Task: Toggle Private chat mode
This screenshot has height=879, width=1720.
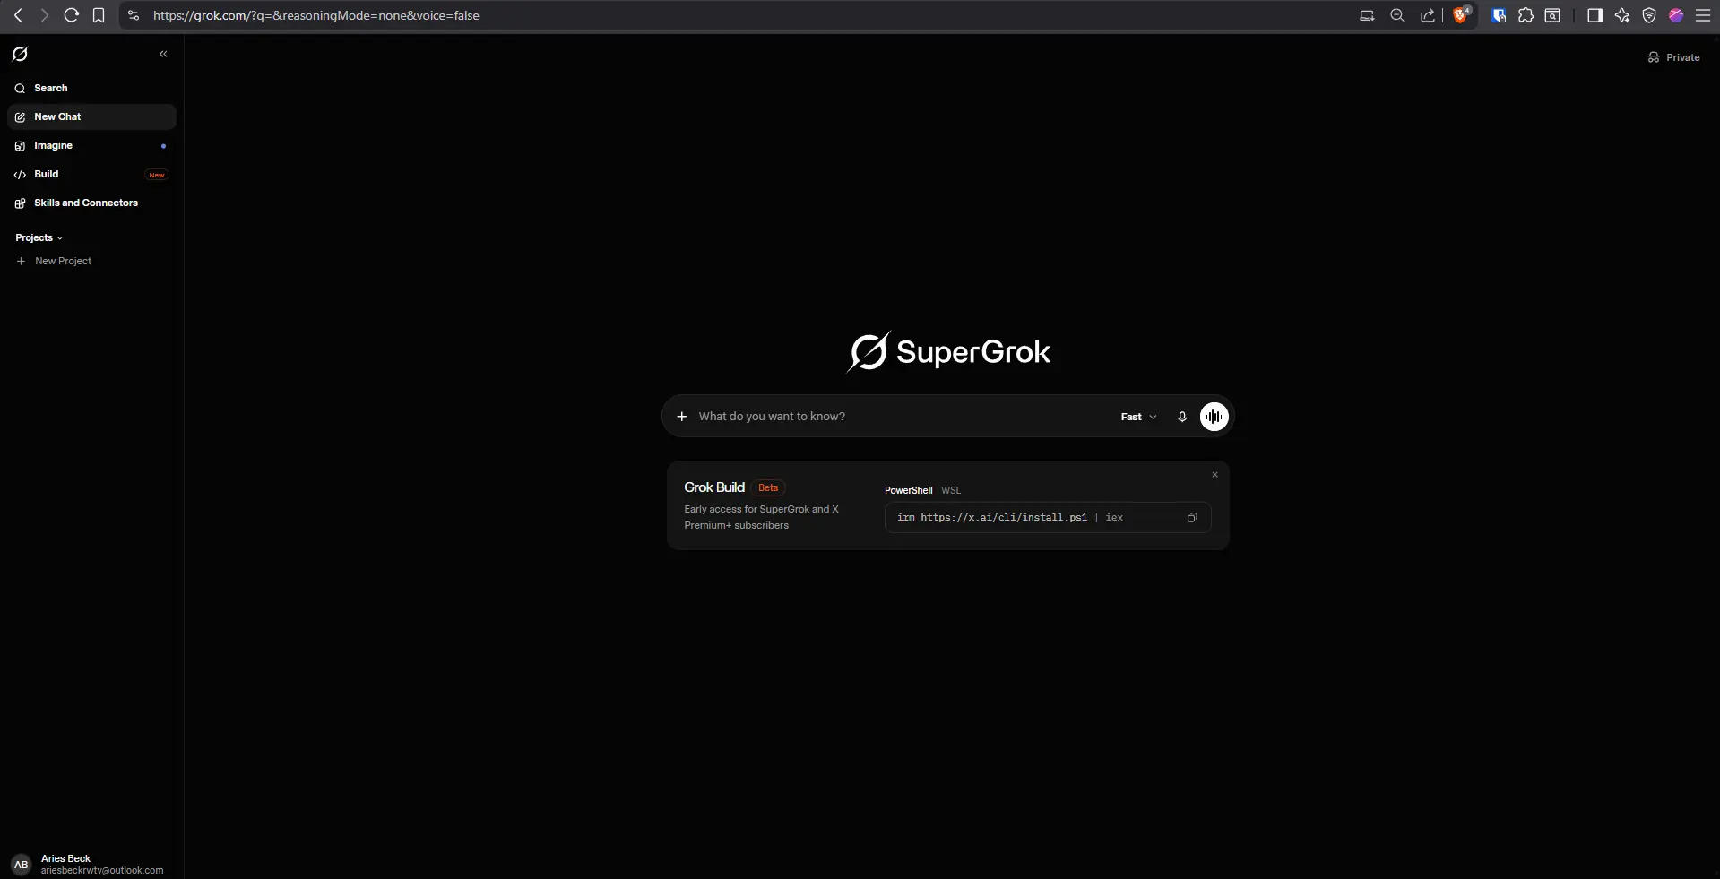Action: click(1673, 57)
